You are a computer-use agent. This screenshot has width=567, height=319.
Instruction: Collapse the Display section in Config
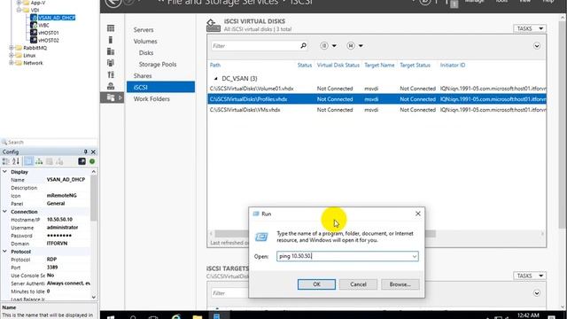coord(4,172)
